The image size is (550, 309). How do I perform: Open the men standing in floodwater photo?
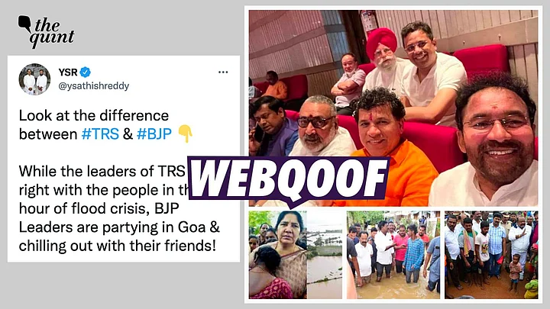pyautogui.click(x=393, y=255)
